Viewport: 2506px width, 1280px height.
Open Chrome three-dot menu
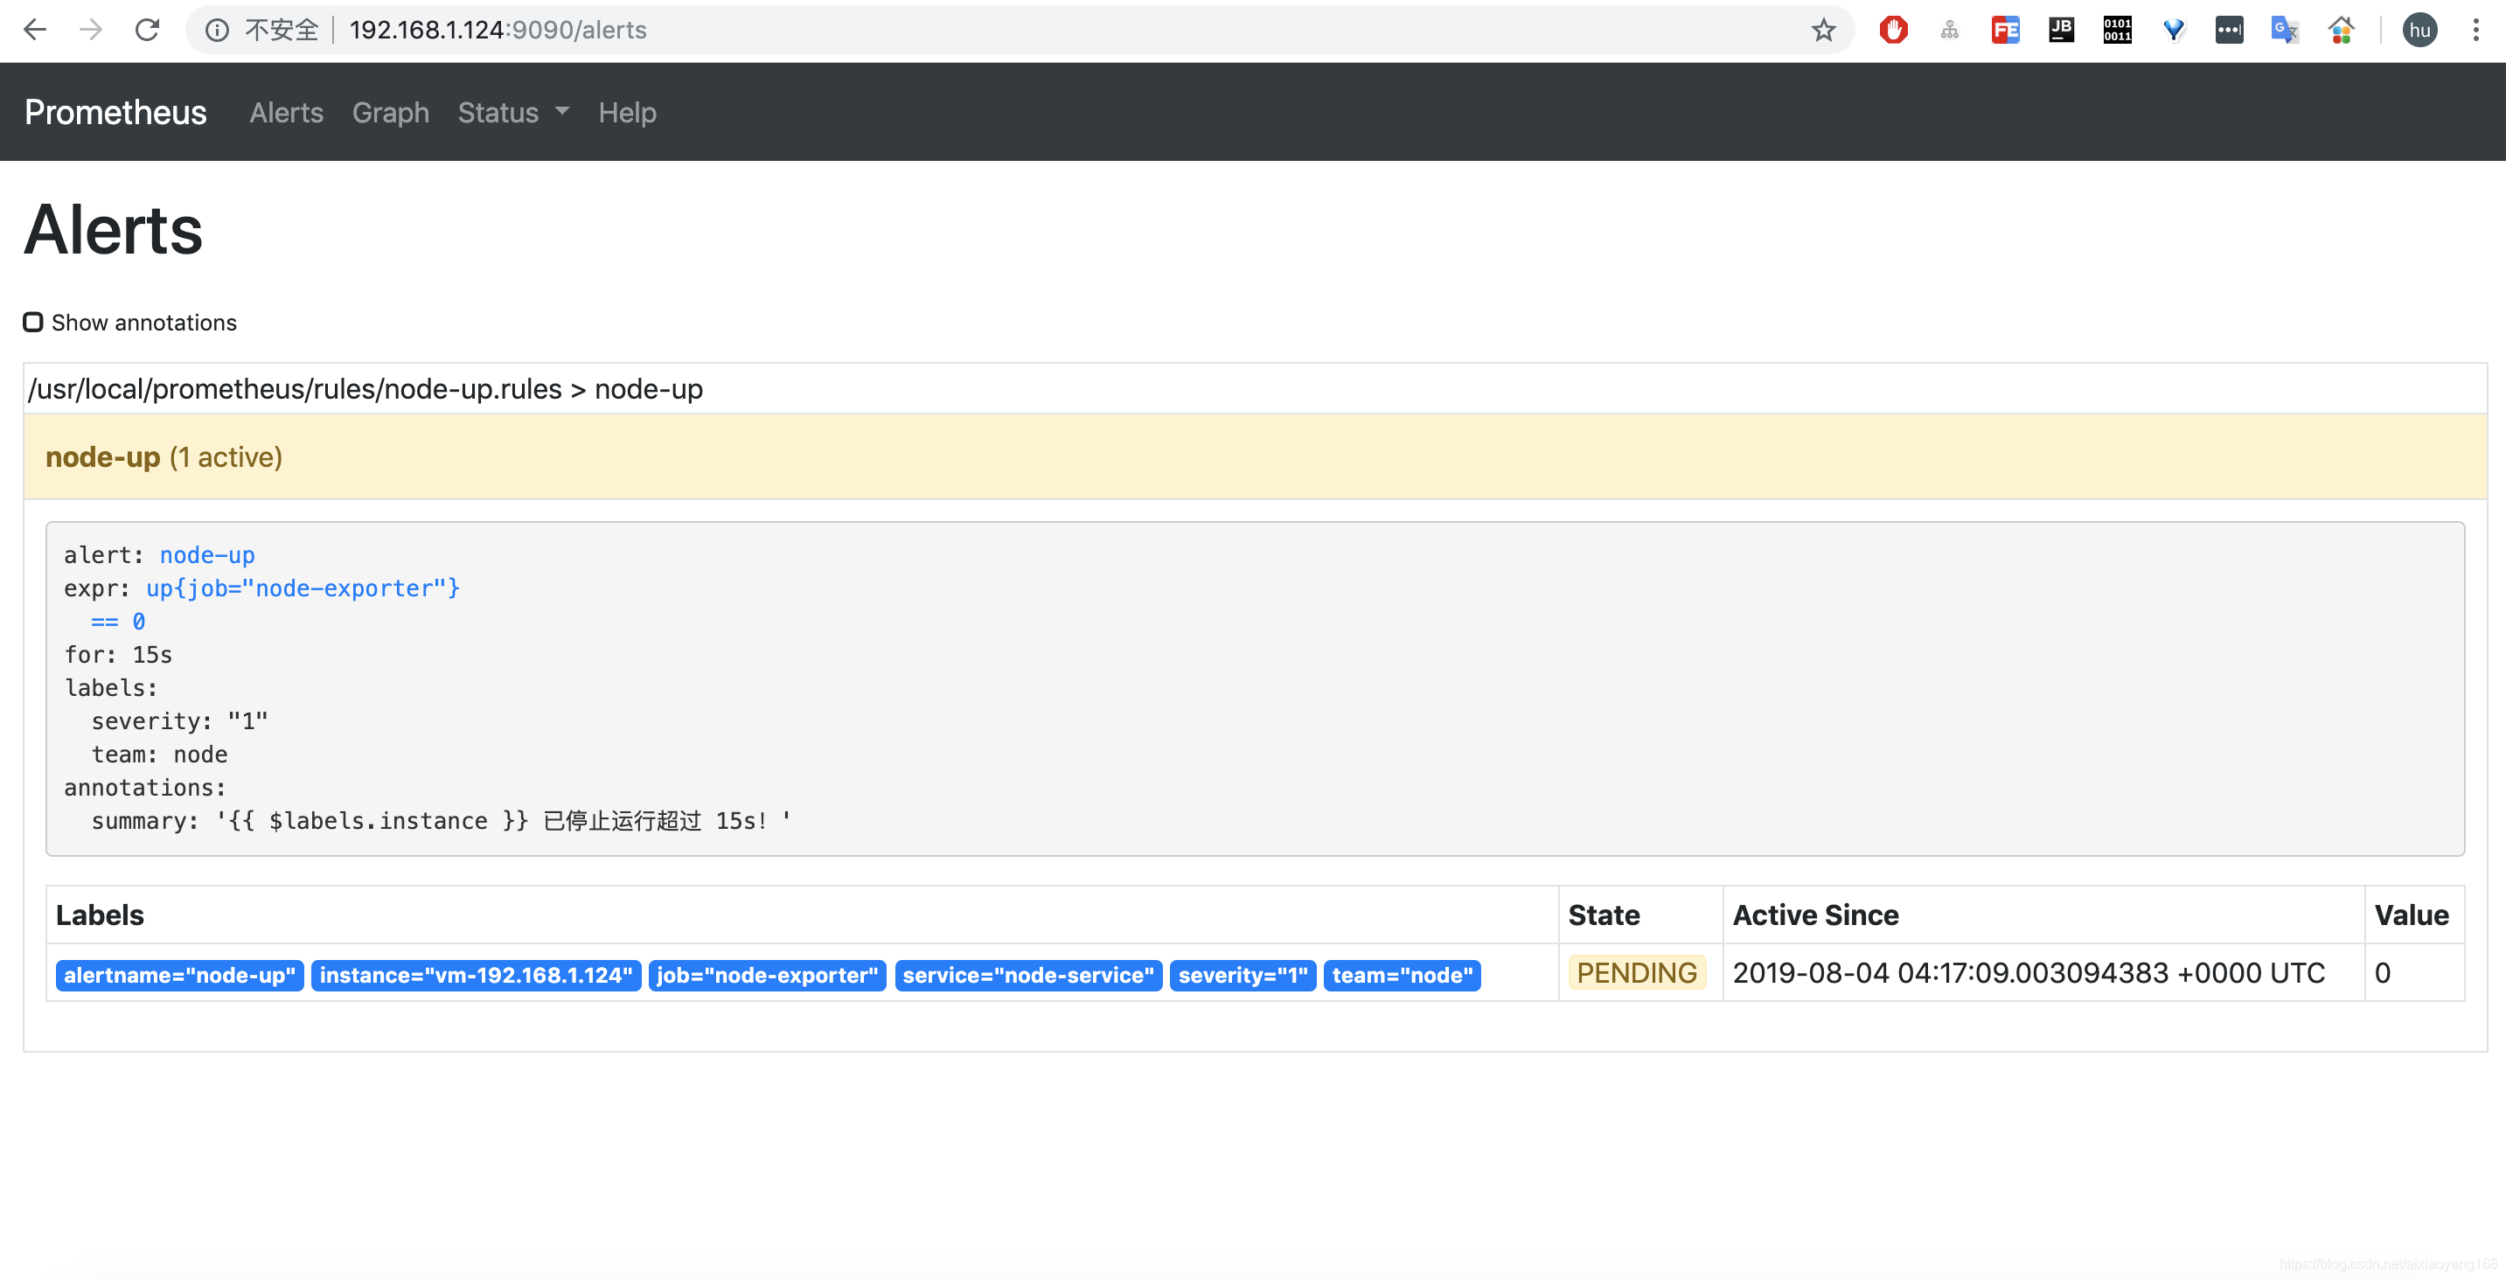2475,30
